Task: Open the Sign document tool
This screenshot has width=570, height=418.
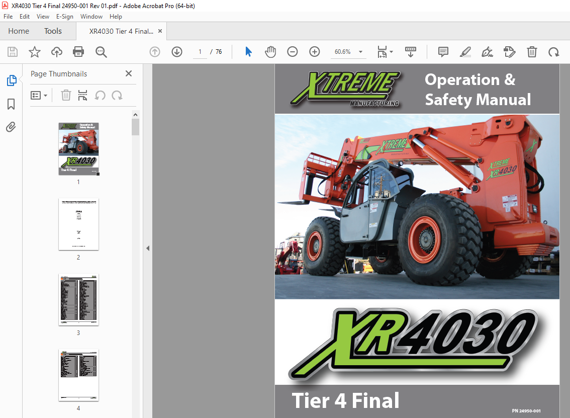Action: pyautogui.click(x=488, y=52)
